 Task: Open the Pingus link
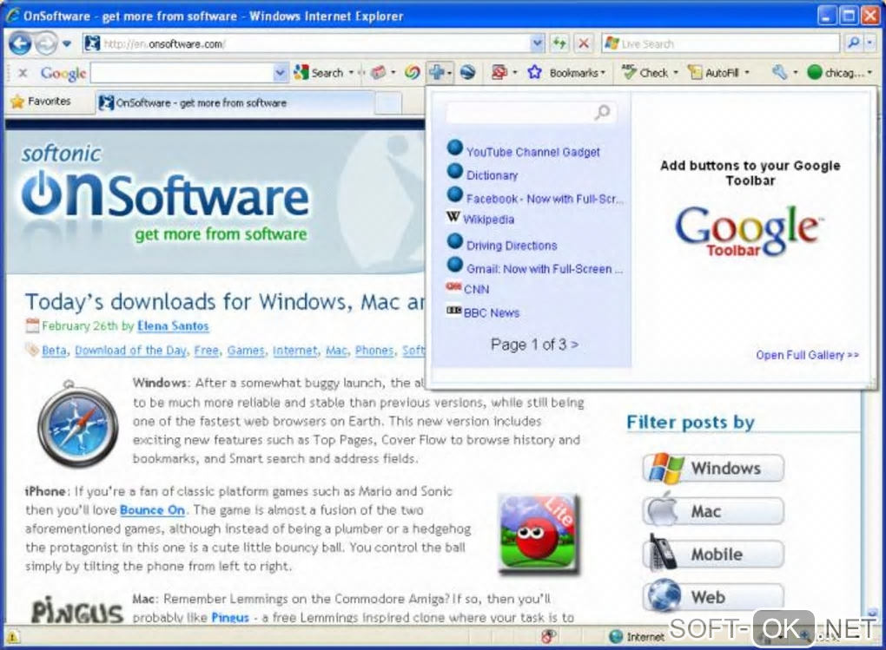230,617
